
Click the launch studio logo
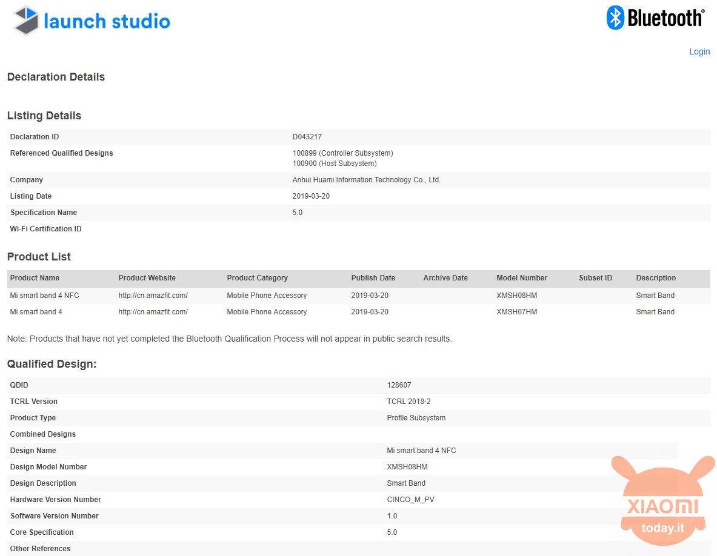point(92,21)
